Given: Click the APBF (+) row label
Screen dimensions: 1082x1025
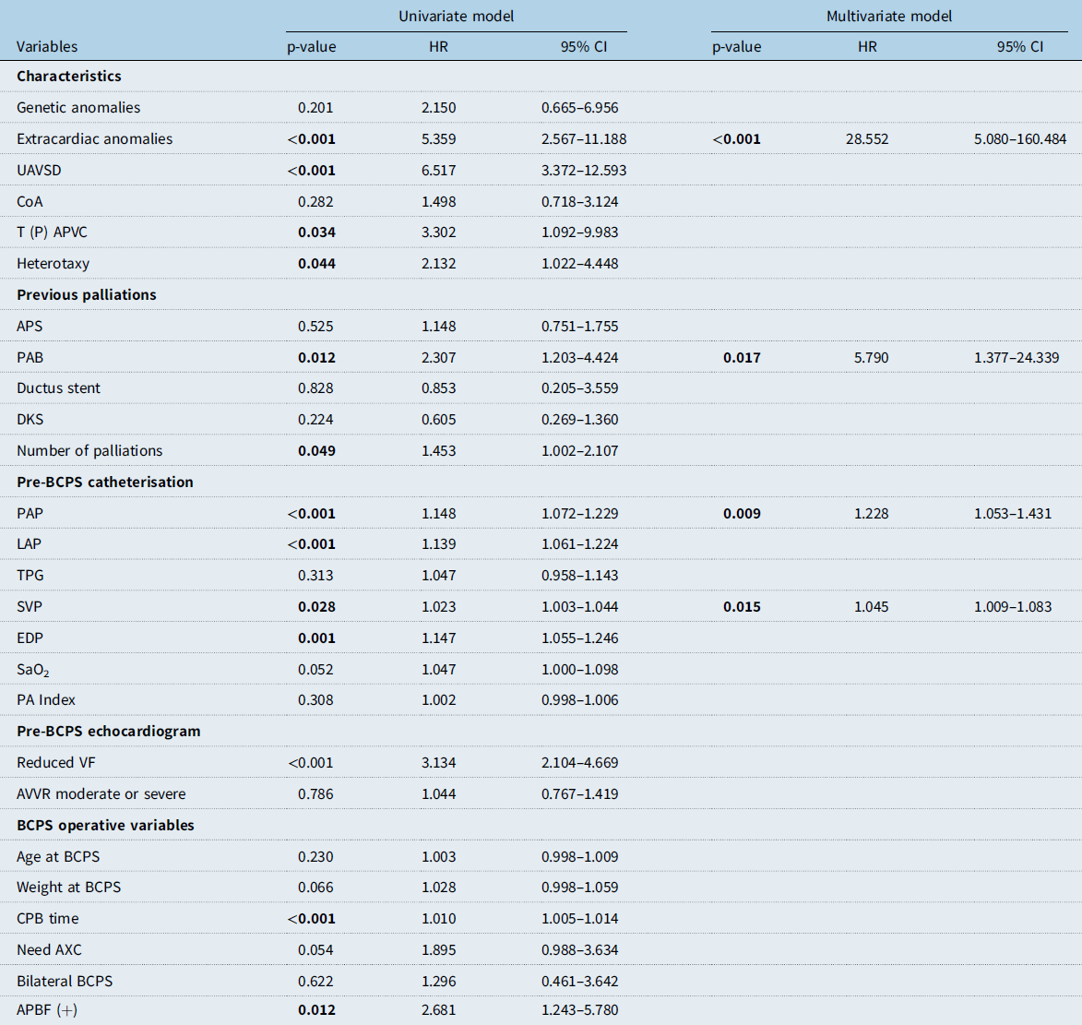Looking at the screenshot, I should coord(47,1010).
